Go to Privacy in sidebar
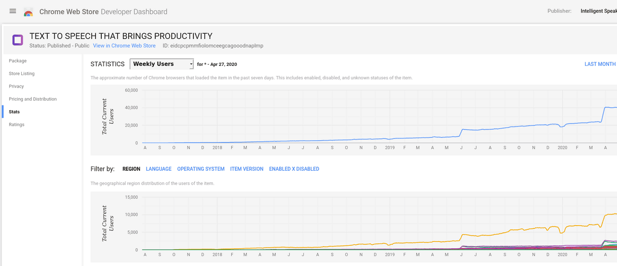This screenshot has width=617, height=266. click(x=16, y=87)
